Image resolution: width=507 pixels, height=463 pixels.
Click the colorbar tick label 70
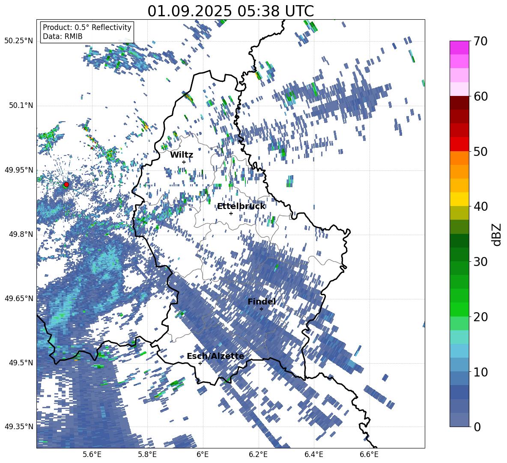tap(480, 42)
